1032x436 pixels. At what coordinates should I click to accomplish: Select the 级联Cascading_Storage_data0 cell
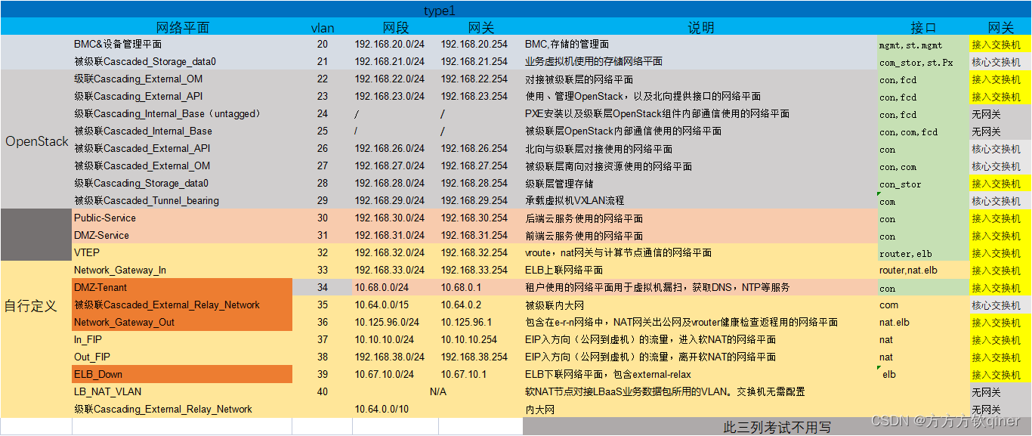[x=183, y=184]
